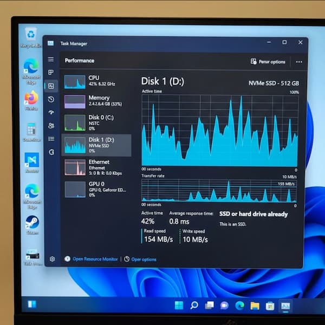The height and width of the screenshot is (325, 325).
Task: Launch Edge from the taskbar
Action: 239,305
